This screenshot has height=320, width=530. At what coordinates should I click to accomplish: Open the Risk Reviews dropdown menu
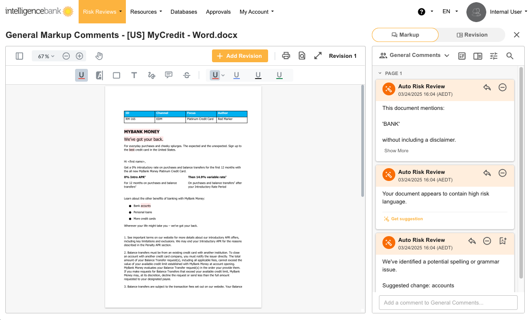(103, 12)
